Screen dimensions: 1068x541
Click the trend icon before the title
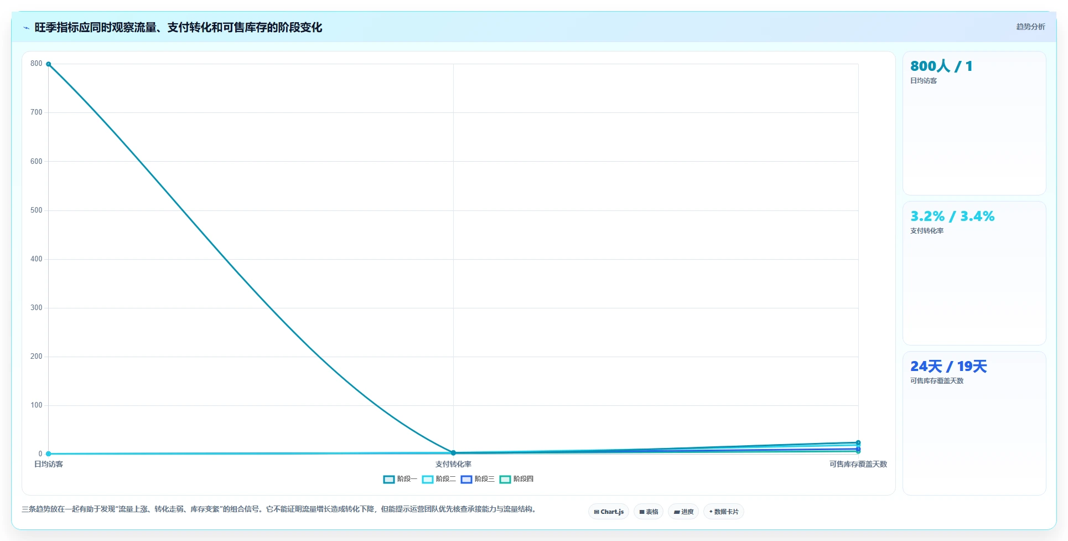(26, 28)
